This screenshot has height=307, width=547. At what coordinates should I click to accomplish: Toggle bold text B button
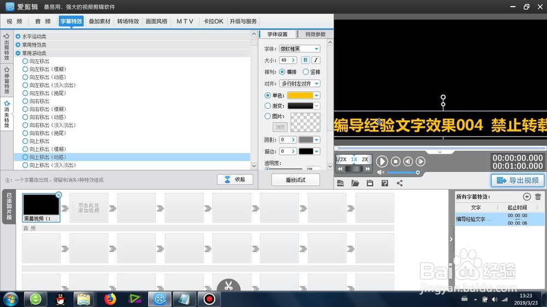(x=305, y=60)
